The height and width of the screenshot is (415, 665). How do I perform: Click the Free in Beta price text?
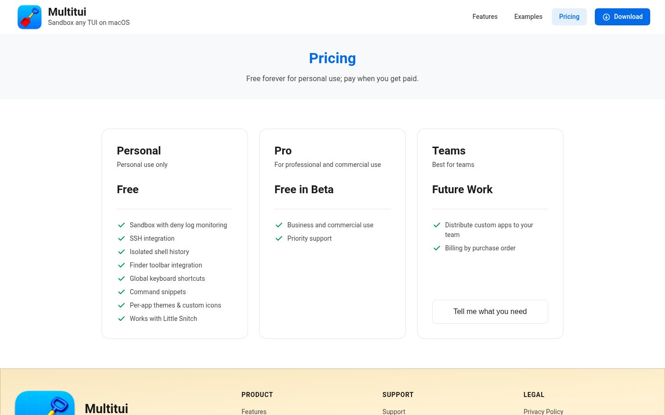click(304, 190)
